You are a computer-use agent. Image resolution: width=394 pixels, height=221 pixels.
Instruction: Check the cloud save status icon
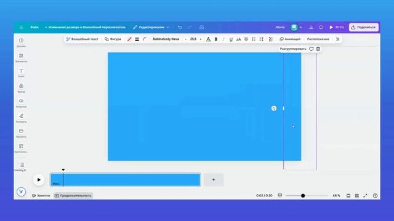click(201, 27)
